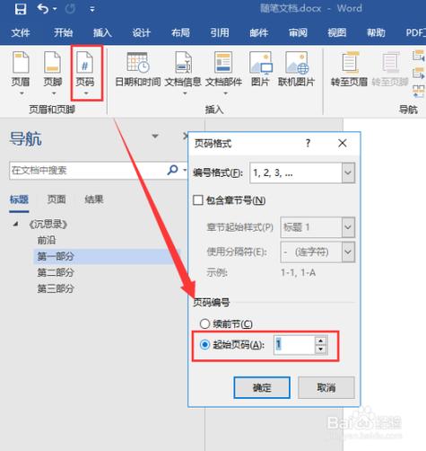Select the 页面 tab in navigation pane

(57, 199)
